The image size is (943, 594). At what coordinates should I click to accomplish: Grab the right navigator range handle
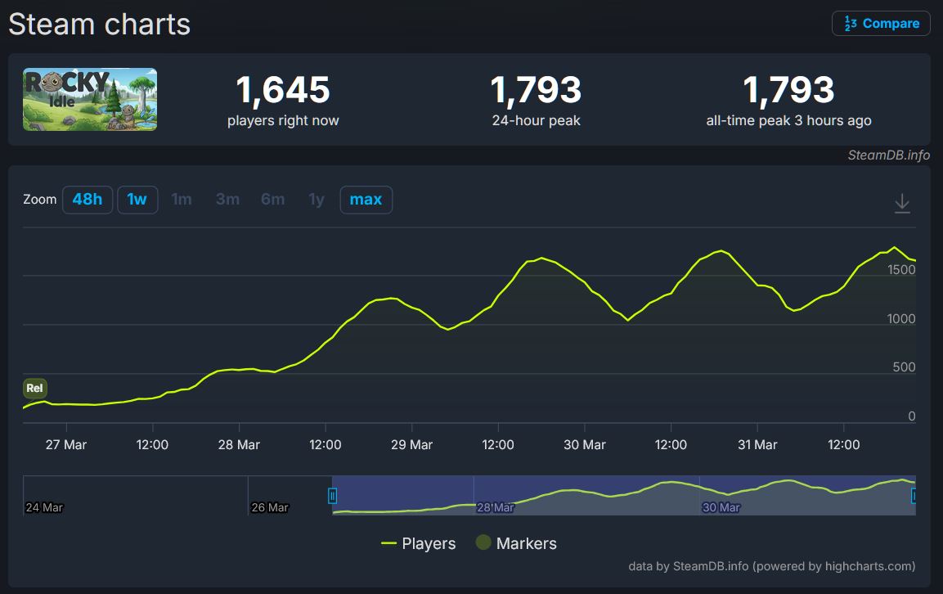pos(914,496)
